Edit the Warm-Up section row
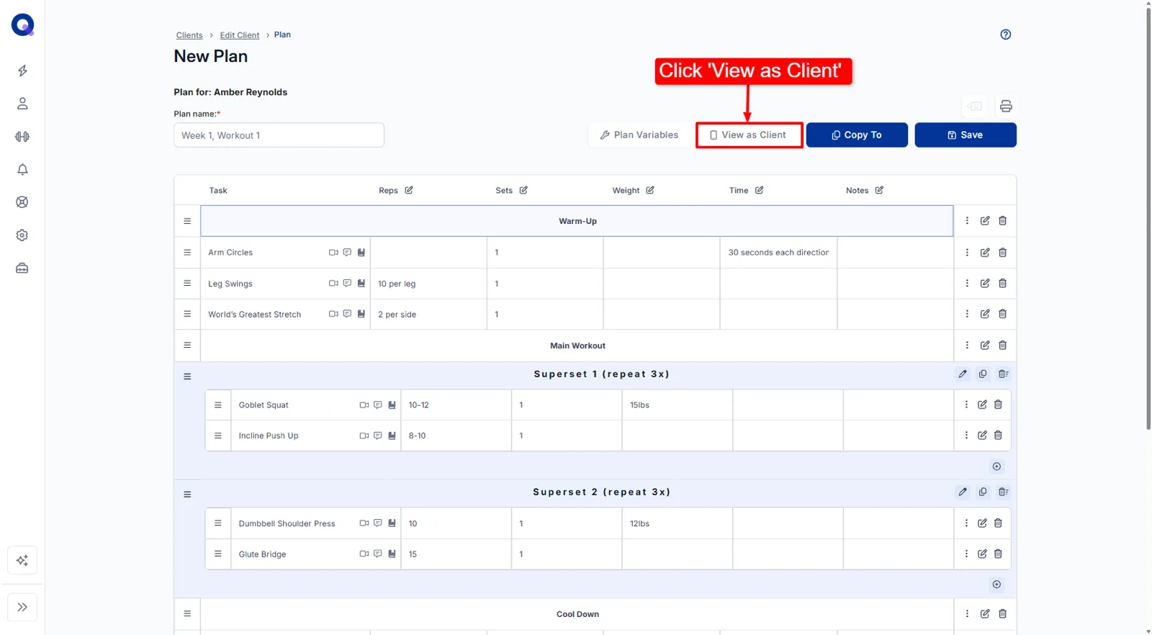Viewport: 1152px width, 635px height. click(985, 221)
